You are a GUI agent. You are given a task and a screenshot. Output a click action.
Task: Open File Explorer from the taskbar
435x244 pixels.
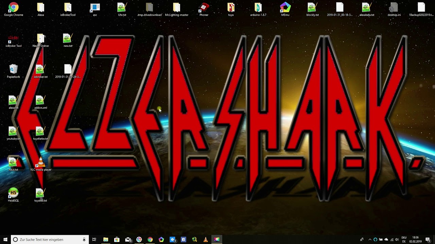(x=106, y=240)
